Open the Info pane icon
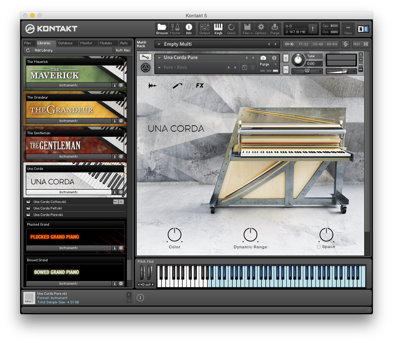Image resolution: width=393 pixels, height=343 pixels. click(x=189, y=29)
